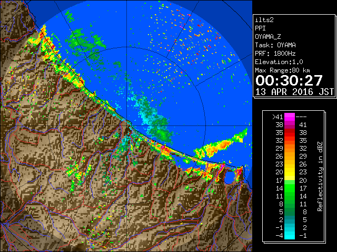The image size is (337, 252).
Task: Click the 'ilts2' label in info box
Action: 264,20
